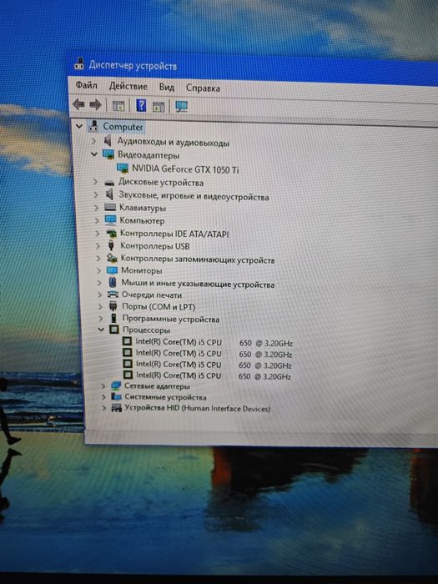The image size is (438, 584).
Task: Expand the Компьютер category
Action: 97,220
